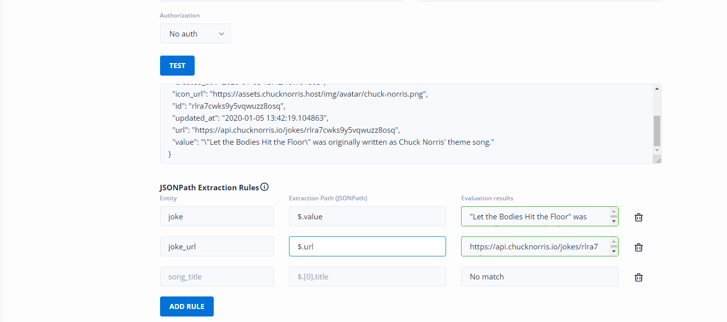Viewport: 727px width, 322px height.
Task: Edit the $.[0].title extraction path
Action: click(367, 276)
